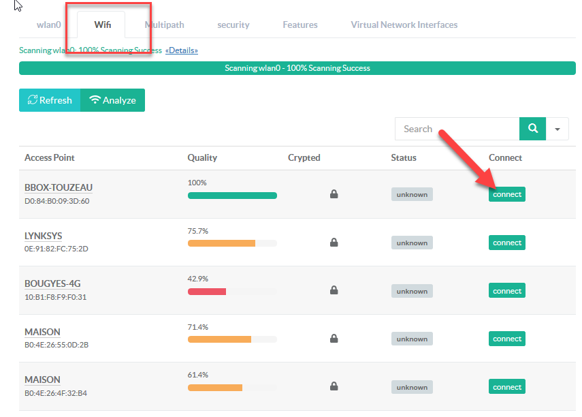Click the lock icon for BOUGYES-4G
The image size is (582, 417).
pos(334,291)
